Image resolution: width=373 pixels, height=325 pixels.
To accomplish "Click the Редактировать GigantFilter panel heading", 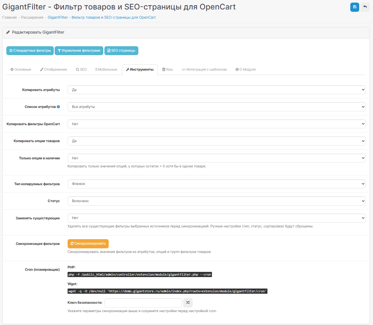I will point(38,32).
